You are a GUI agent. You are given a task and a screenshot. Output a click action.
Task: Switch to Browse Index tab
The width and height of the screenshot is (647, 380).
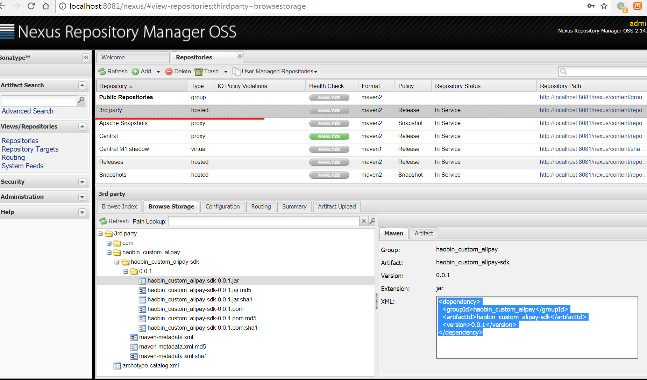coord(119,206)
